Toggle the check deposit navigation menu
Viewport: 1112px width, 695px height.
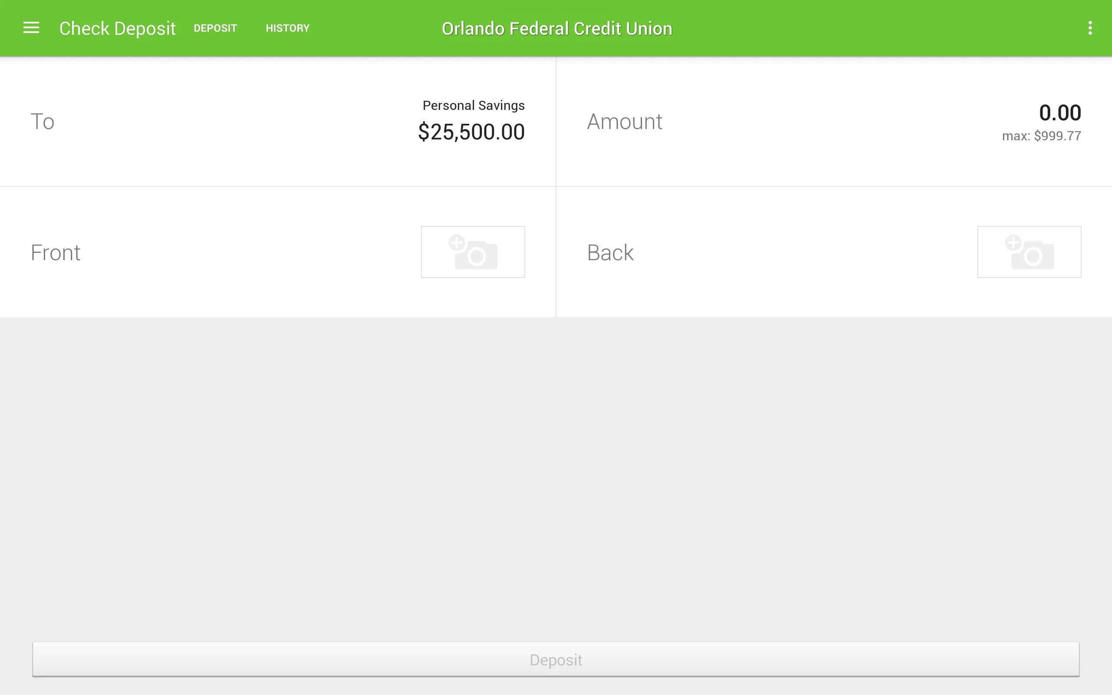tap(30, 27)
